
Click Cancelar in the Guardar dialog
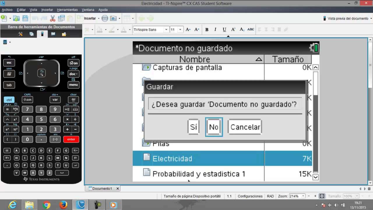tap(245, 127)
